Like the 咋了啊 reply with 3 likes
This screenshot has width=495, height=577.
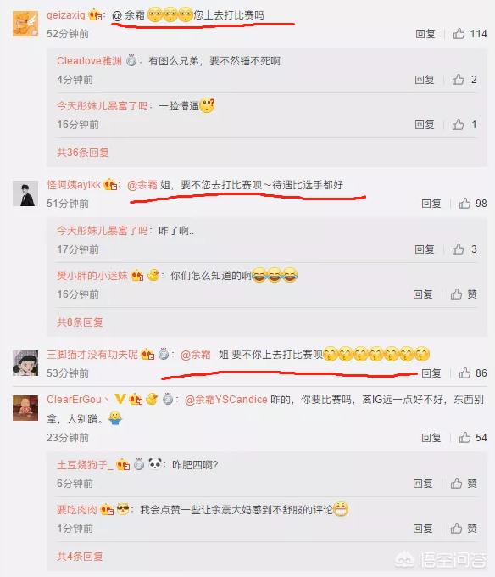coord(464,249)
